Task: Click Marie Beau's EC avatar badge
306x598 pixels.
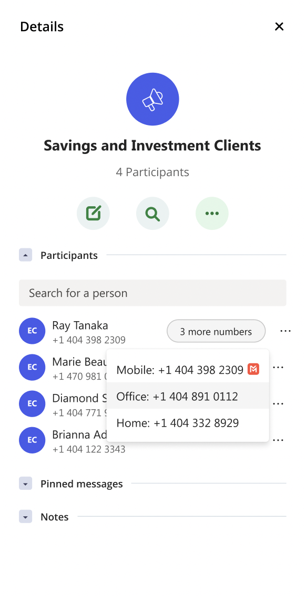Action: (32, 367)
